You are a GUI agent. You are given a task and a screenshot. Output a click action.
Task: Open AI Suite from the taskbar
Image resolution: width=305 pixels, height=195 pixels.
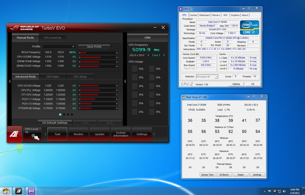click(19, 191)
